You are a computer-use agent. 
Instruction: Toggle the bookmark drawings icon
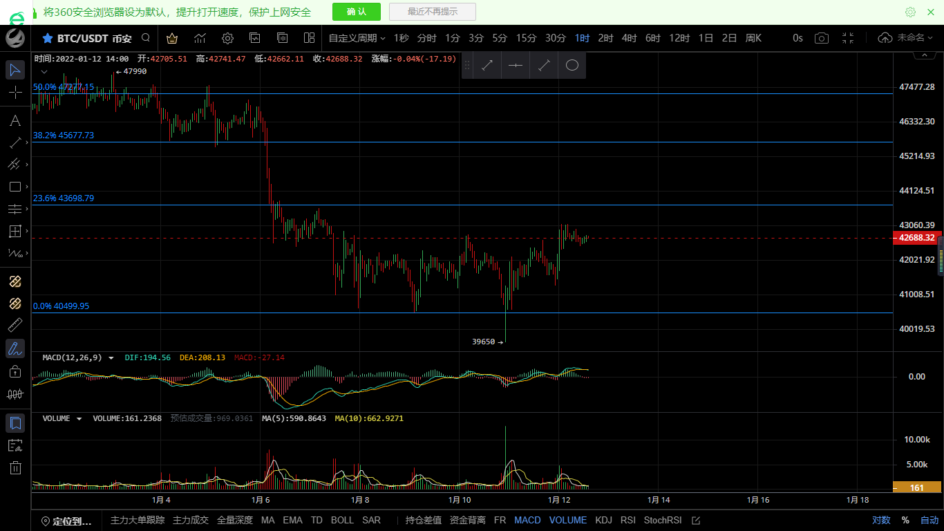(15, 422)
